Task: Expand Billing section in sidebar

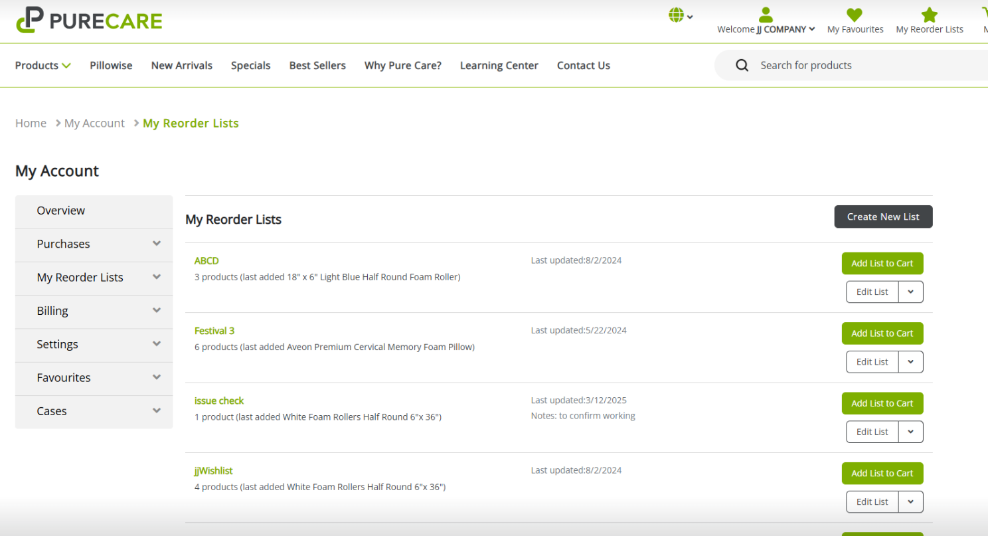Action: click(156, 311)
